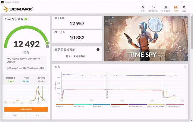Click the 加载 (Load) button
Viewport: 193px width, 122px height.
15,115
